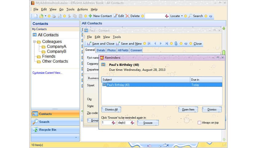Select the General tab

coord(90,50)
